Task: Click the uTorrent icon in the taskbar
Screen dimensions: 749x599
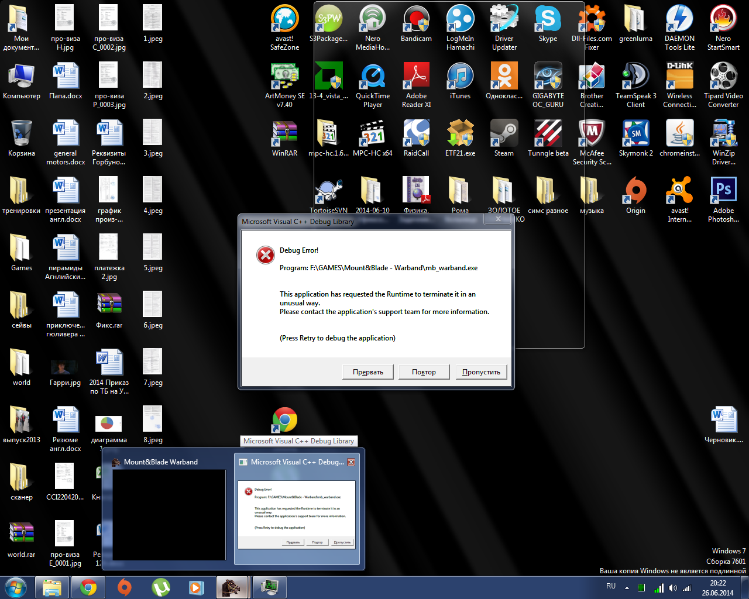Action: (x=160, y=587)
